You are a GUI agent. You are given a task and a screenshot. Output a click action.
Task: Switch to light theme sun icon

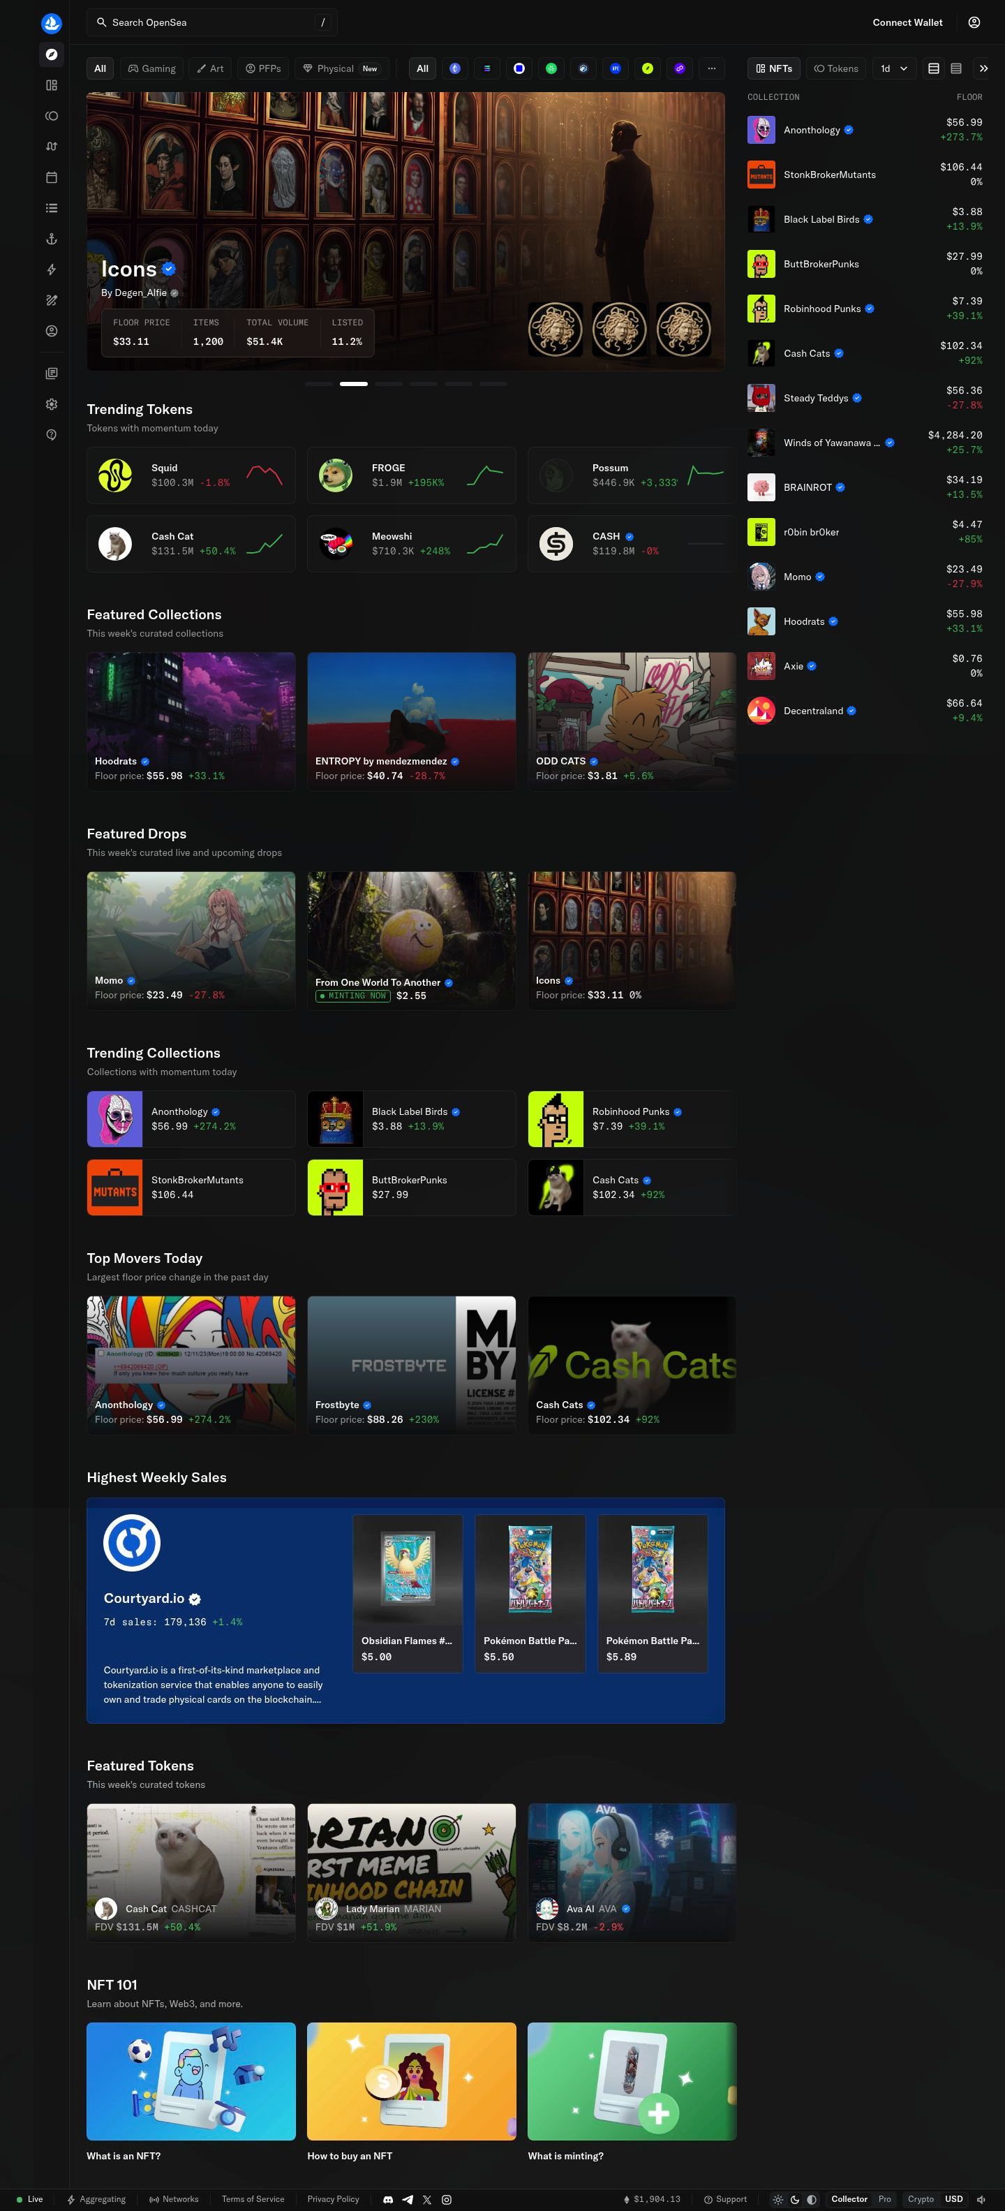(x=777, y=2200)
